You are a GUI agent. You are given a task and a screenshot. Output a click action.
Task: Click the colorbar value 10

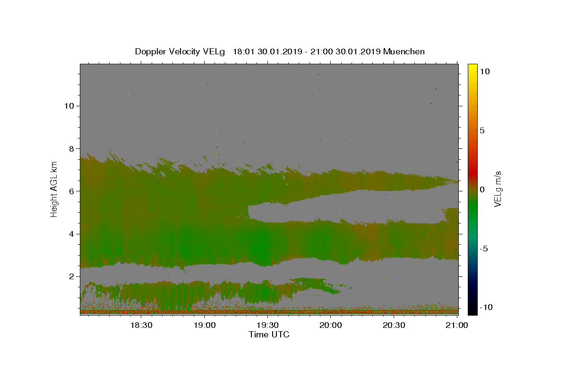(x=484, y=71)
